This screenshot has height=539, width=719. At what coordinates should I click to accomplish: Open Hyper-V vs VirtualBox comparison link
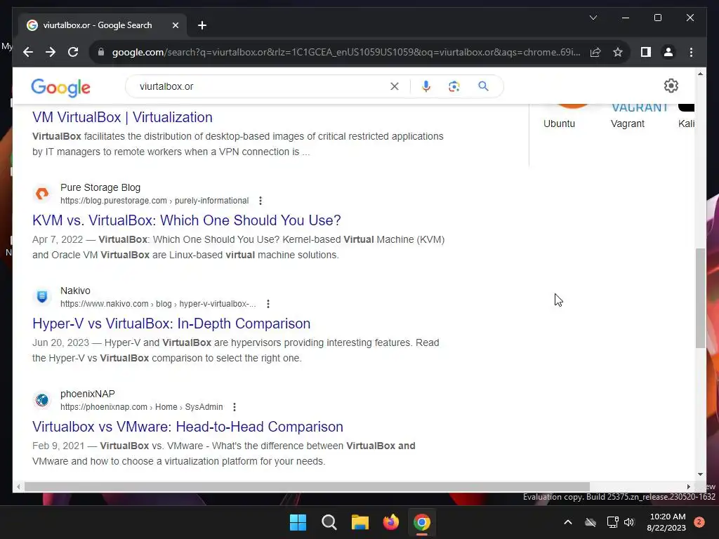[x=171, y=324]
